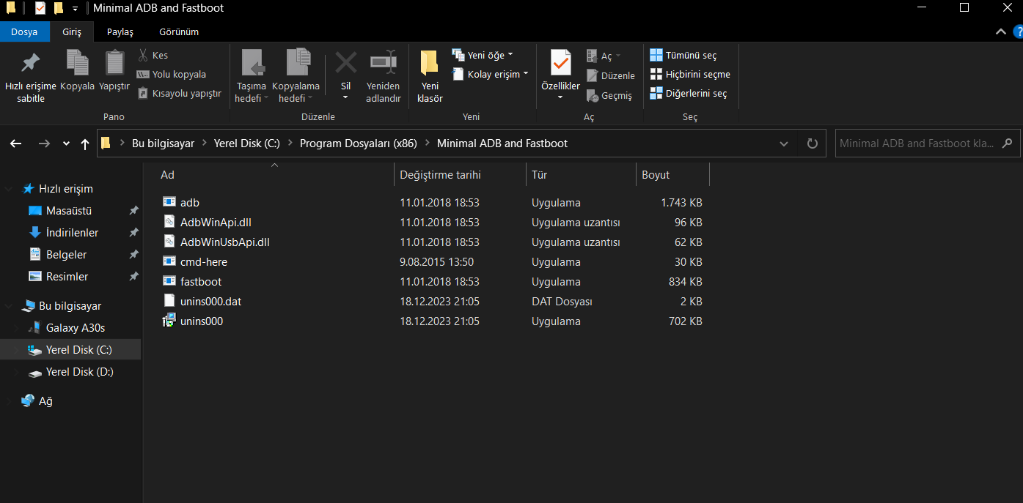Go back with the left arrow
This screenshot has height=503, width=1023.
[16, 144]
